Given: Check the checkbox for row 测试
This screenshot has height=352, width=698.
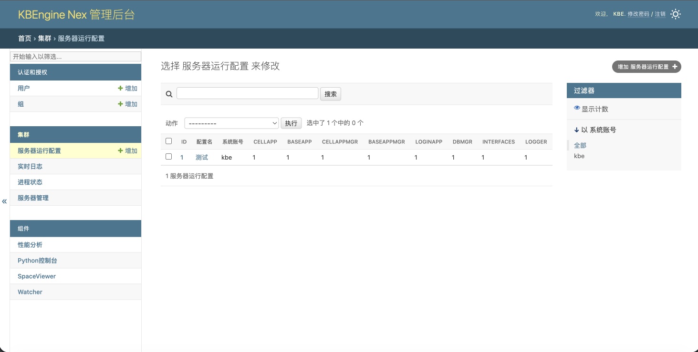Looking at the screenshot, I should [x=168, y=156].
